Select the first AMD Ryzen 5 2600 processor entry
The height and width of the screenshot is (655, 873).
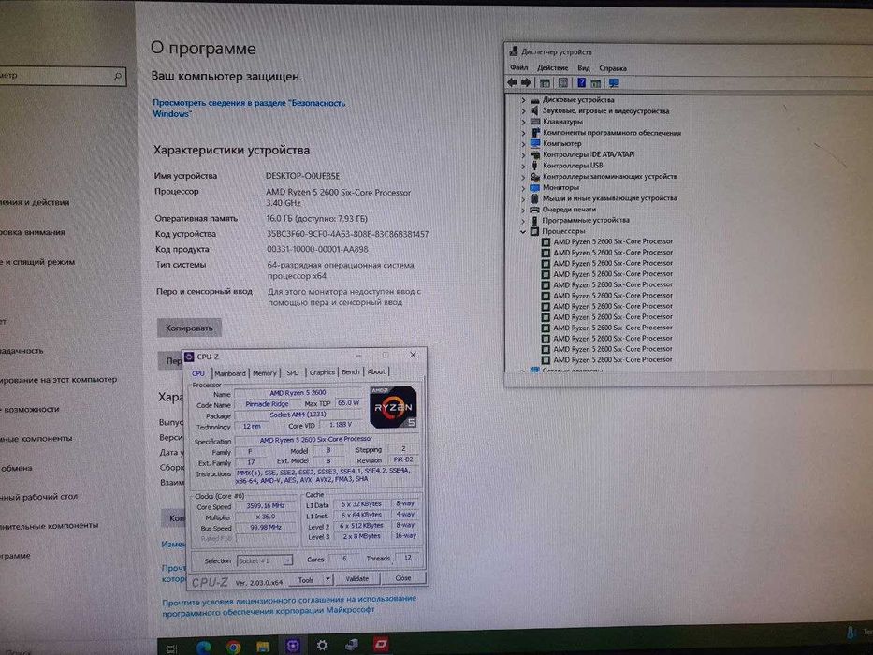(x=613, y=241)
